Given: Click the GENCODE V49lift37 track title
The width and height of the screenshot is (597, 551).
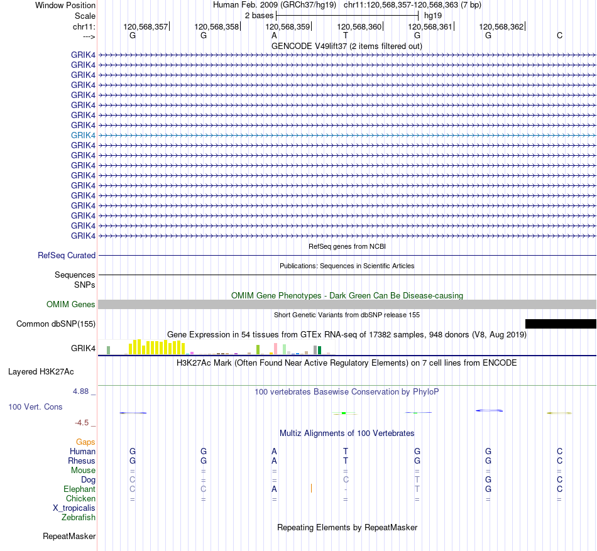Looking at the screenshot, I should (x=346, y=46).
